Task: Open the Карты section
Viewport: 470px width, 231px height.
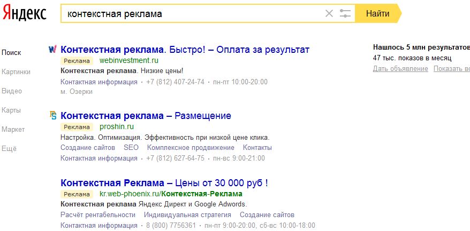Action: pyautogui.click(x=11, y=110)
